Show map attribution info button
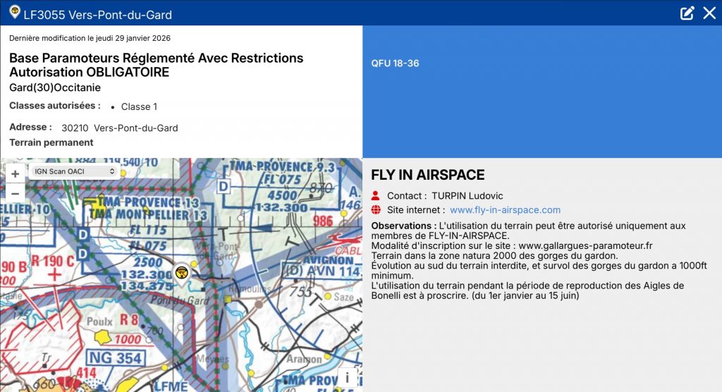This screenshot has height=392, width=722. pyautogui.click(x=347, y=378)
